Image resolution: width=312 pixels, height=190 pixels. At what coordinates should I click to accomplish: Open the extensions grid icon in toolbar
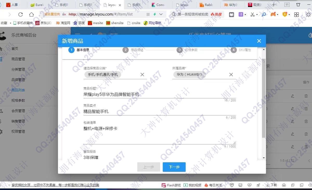pos(296,14)
